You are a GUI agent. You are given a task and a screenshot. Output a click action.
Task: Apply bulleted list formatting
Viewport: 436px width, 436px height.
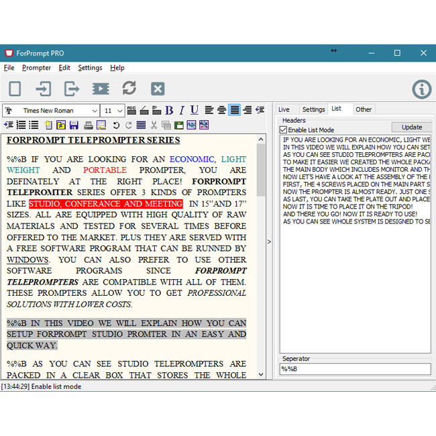pyautogui.click(x=34, y=125)
